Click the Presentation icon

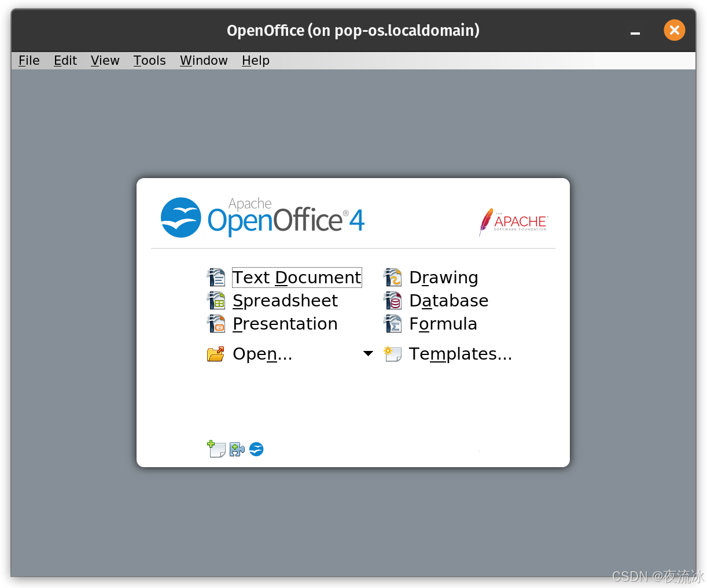(216, 324)
